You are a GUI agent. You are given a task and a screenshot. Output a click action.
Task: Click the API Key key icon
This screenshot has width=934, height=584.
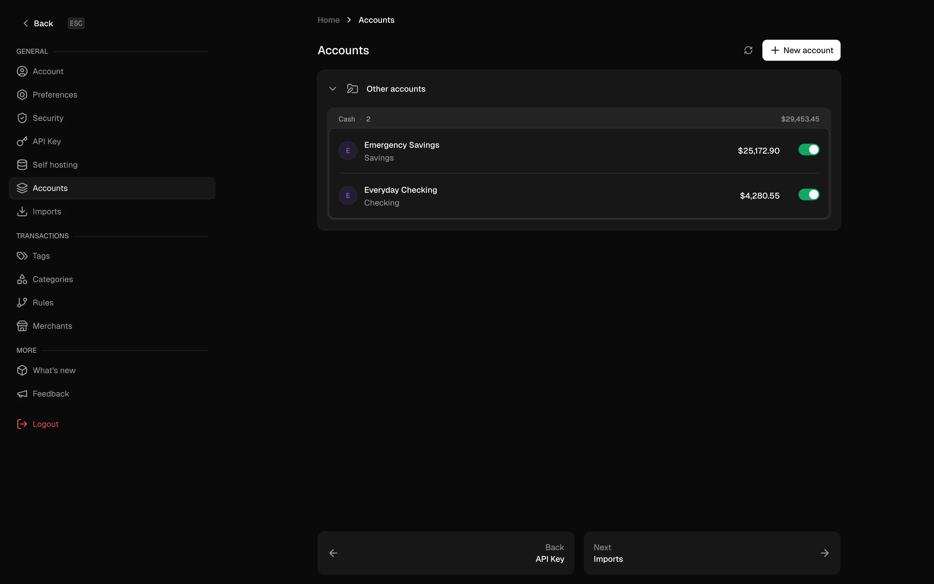tap(22, 141)
